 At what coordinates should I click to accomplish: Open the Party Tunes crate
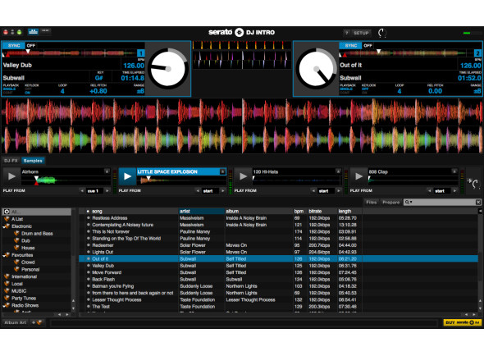[24, 299]
